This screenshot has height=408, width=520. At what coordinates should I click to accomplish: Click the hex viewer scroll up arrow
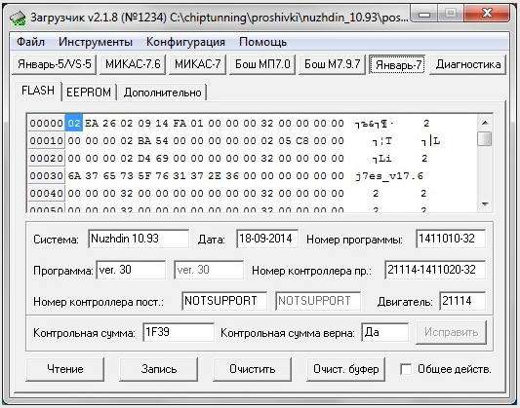(485, 123)
